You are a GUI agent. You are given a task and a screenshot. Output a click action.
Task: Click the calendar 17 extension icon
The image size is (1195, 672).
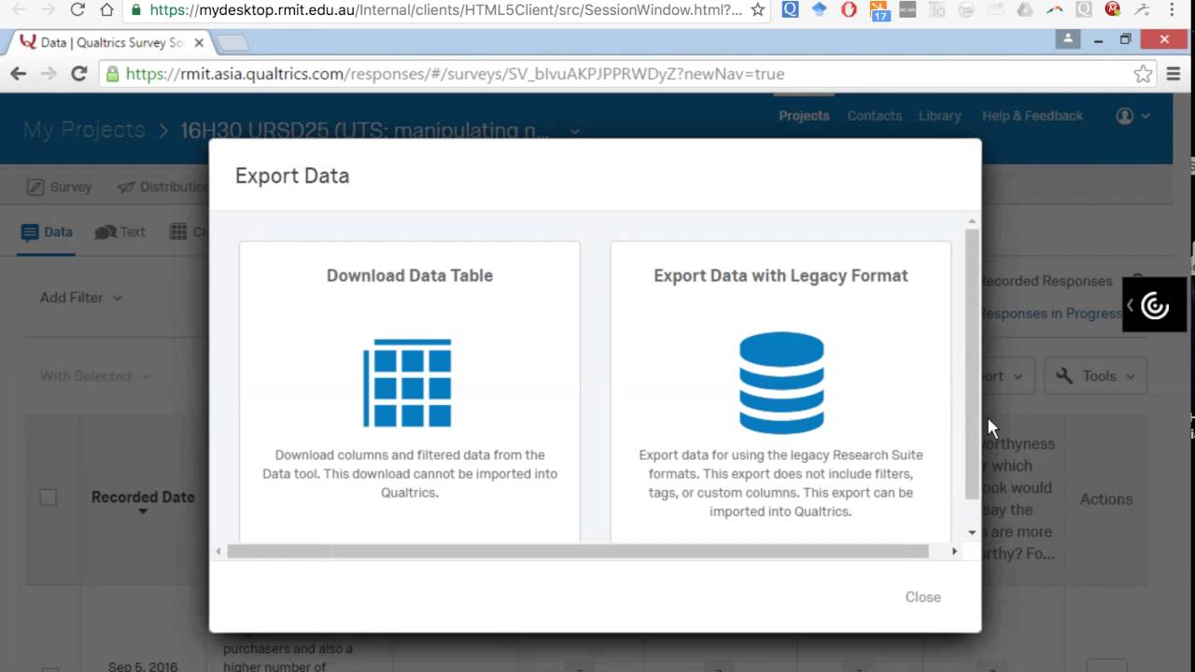879,11
